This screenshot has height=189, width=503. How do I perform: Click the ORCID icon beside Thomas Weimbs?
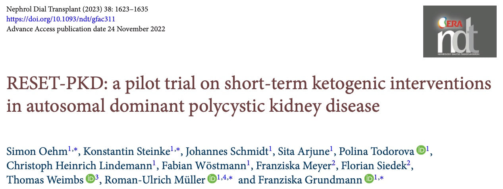(x=90, y=179)
